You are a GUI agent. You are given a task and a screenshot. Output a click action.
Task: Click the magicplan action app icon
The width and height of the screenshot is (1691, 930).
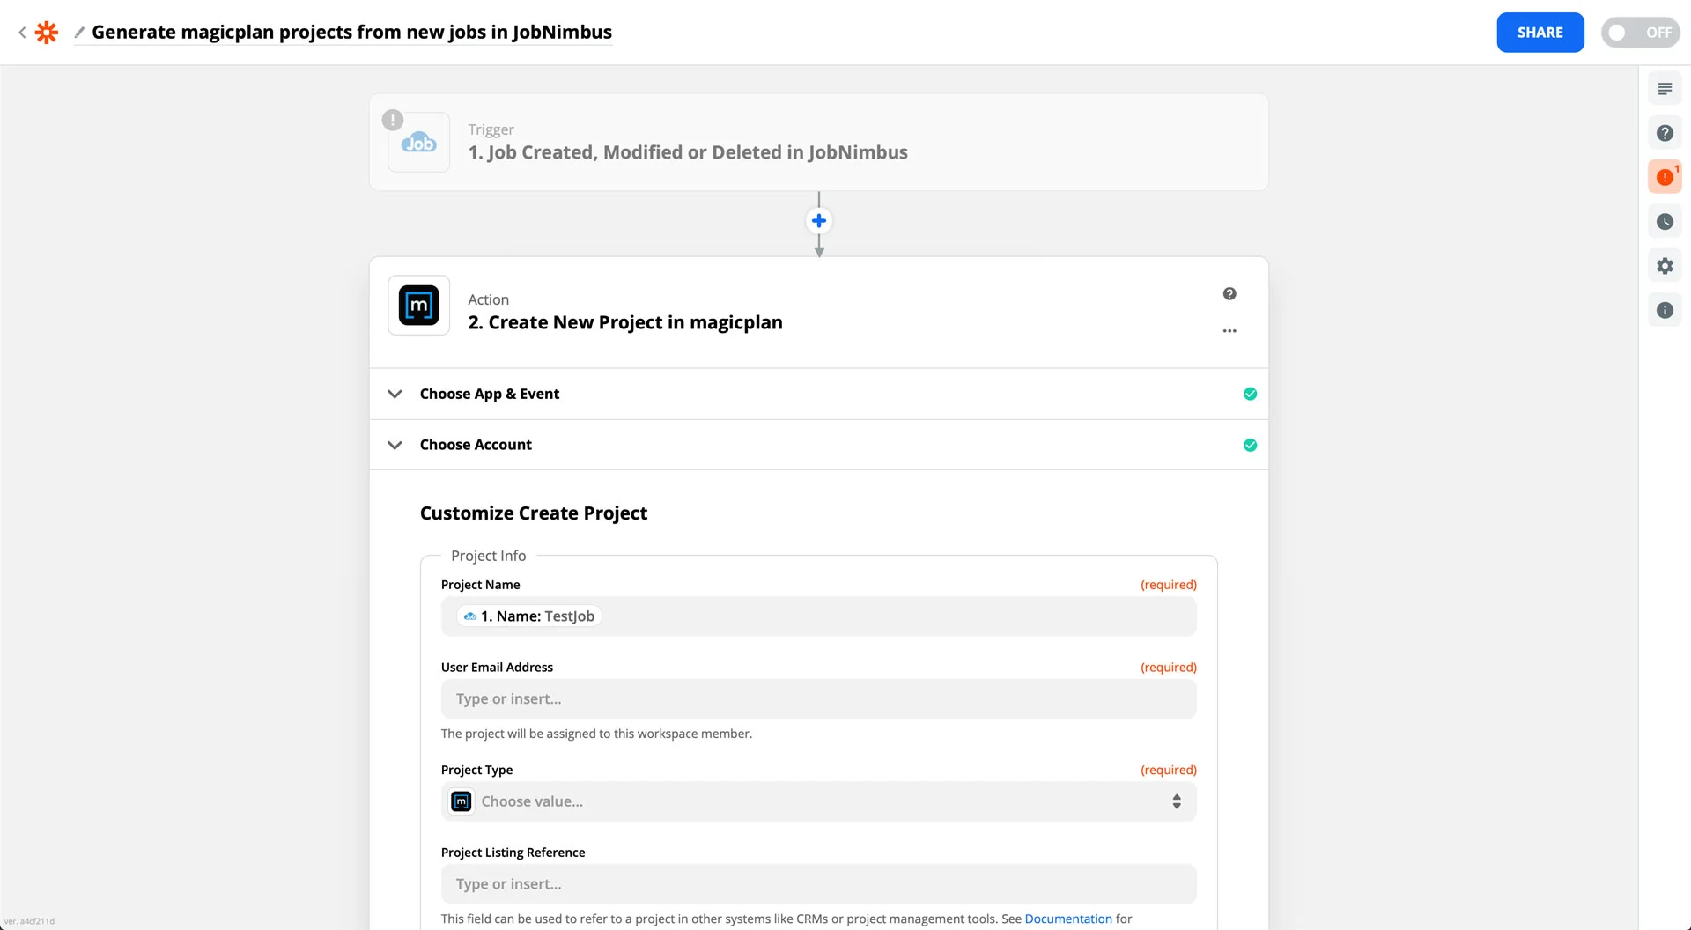[x=418, y=305]
